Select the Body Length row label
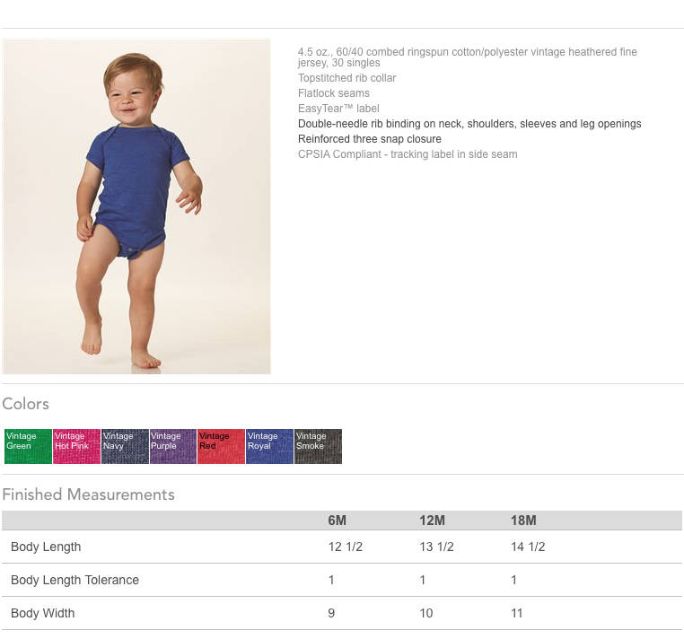 (46, 547)
